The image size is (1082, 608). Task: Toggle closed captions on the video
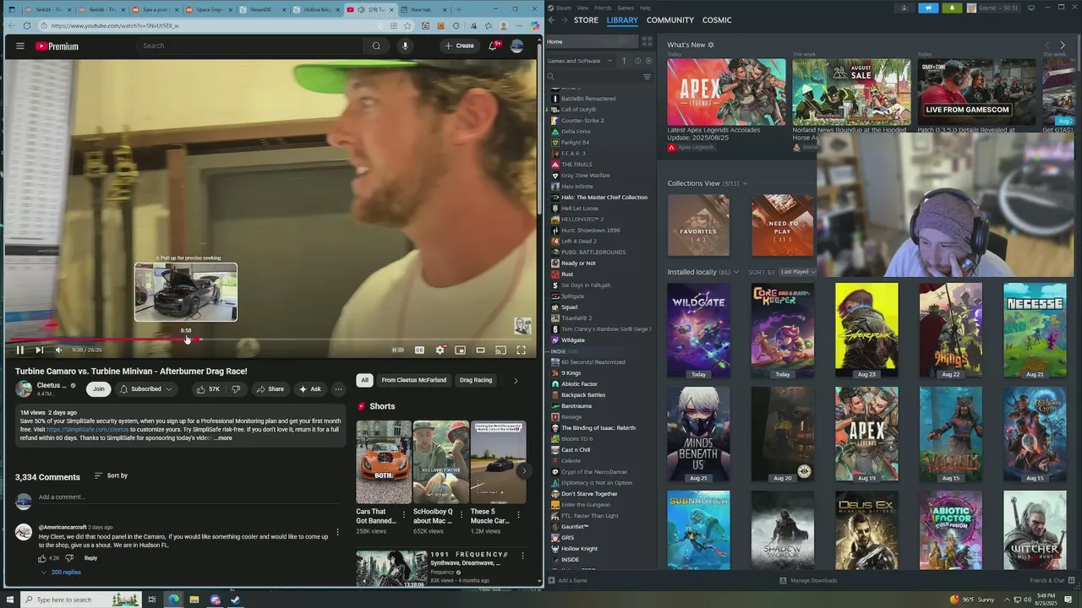tap(419, 350)
